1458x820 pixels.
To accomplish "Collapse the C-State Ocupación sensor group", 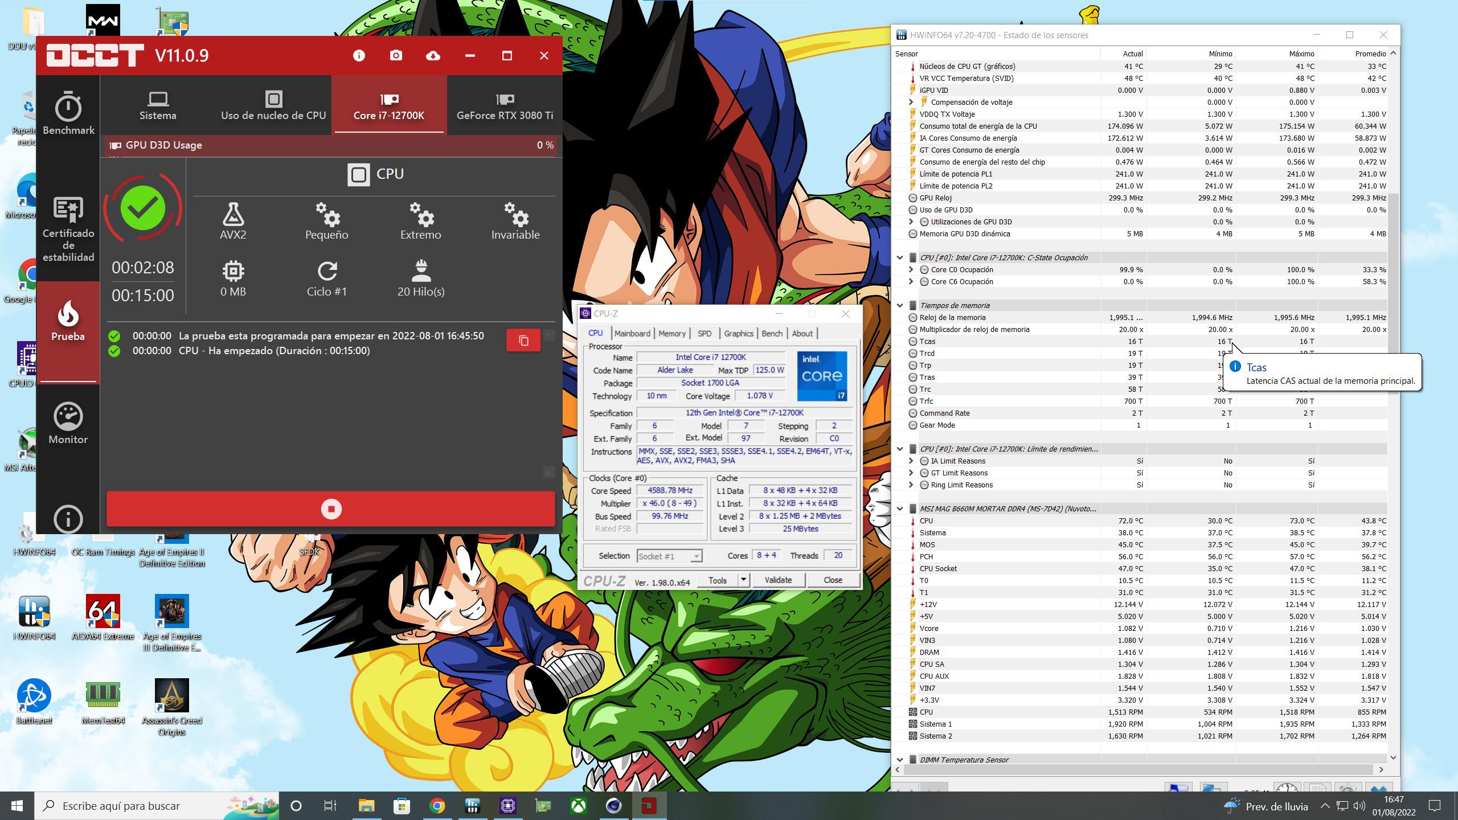I will click(x=900, y=257).
